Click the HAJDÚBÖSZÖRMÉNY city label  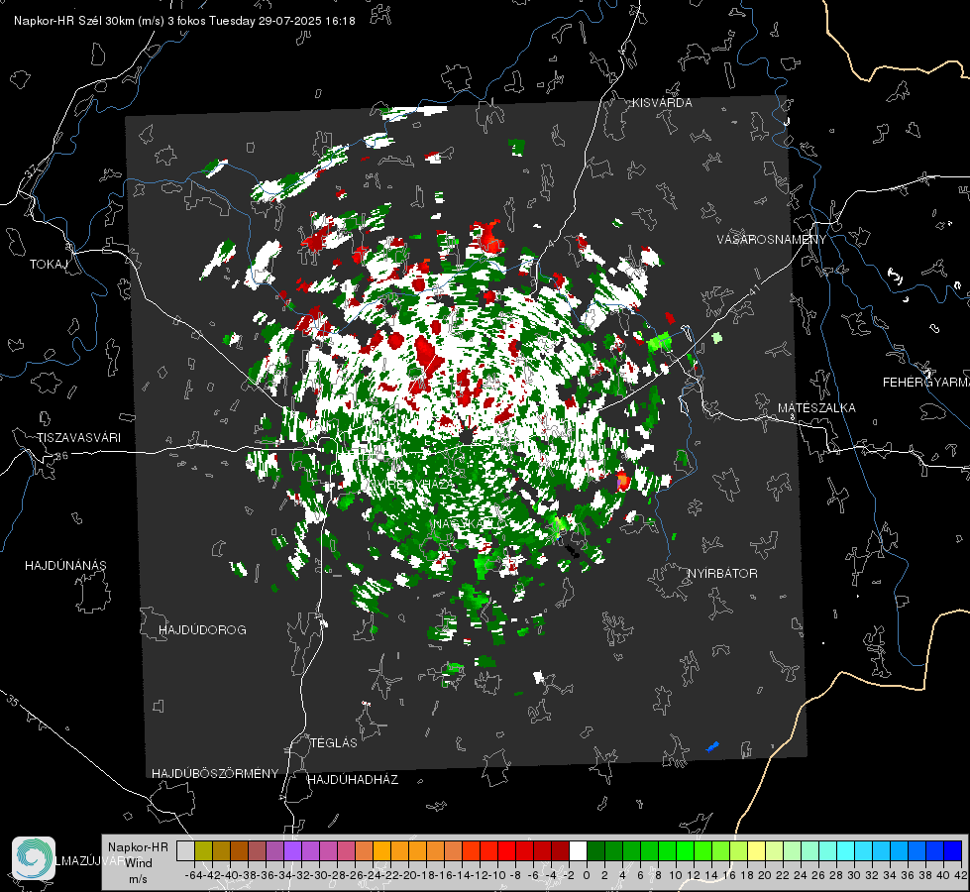pyautogui.click(x=215, y=774)
